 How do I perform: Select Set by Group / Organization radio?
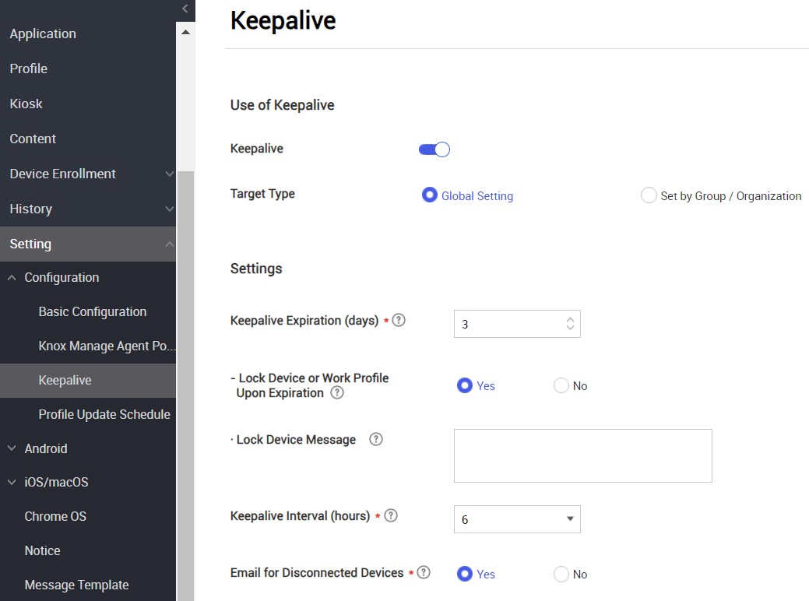(649, 195)
